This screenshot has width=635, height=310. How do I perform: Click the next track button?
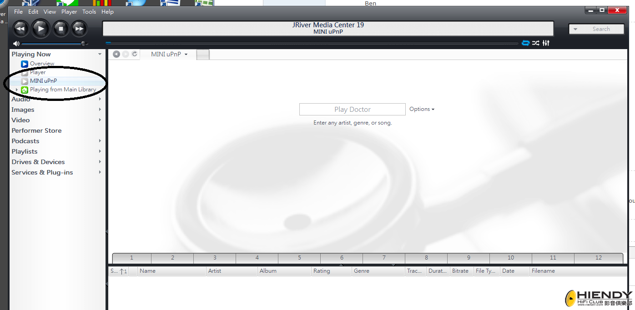coord(79,29)
